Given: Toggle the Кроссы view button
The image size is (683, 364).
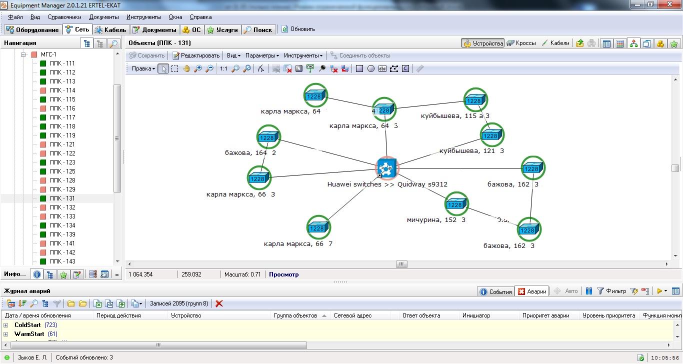Looking at the screenshot, I should pyautogui.click(x=521, y=43).
